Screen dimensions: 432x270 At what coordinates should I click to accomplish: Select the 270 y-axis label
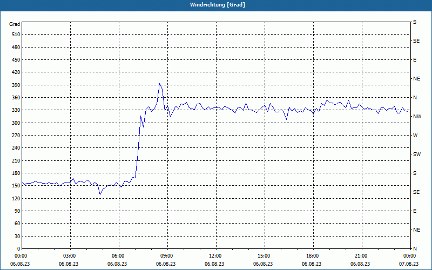[16, 136]
